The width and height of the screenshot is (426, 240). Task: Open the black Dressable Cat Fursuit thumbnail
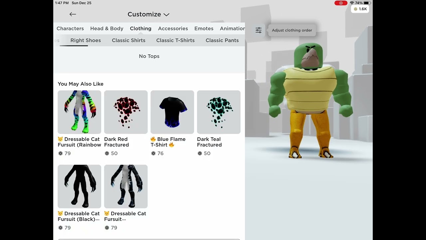tap(79, 186)
